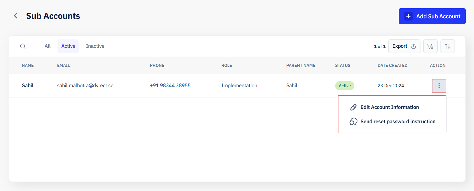This screenshot has width=474, height=191.
Task: Click the plus icon in Add Sub Account
Action: pos(408,16)
